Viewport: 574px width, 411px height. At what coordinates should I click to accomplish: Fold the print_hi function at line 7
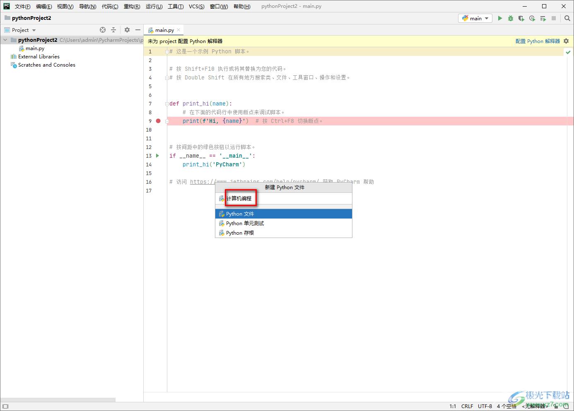click(167, 104)
